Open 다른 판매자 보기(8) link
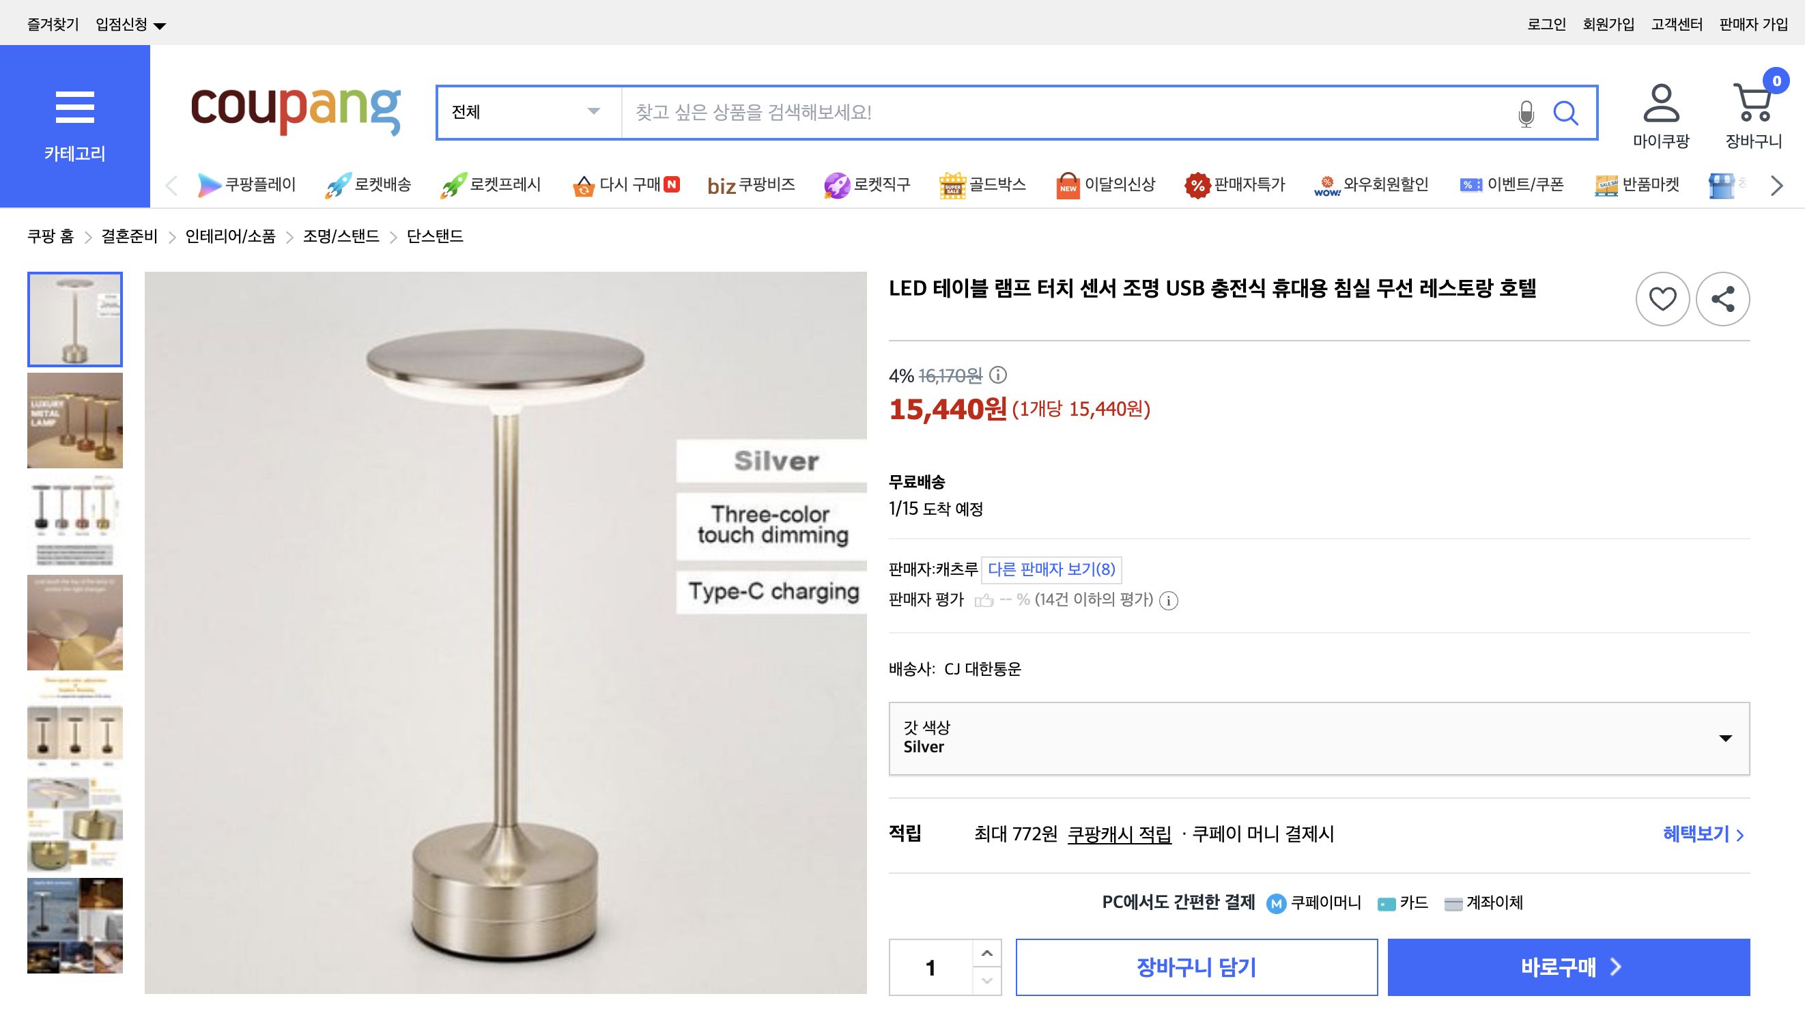The width and height of the screenshot is (1805, 1009). pos(1051,569)
